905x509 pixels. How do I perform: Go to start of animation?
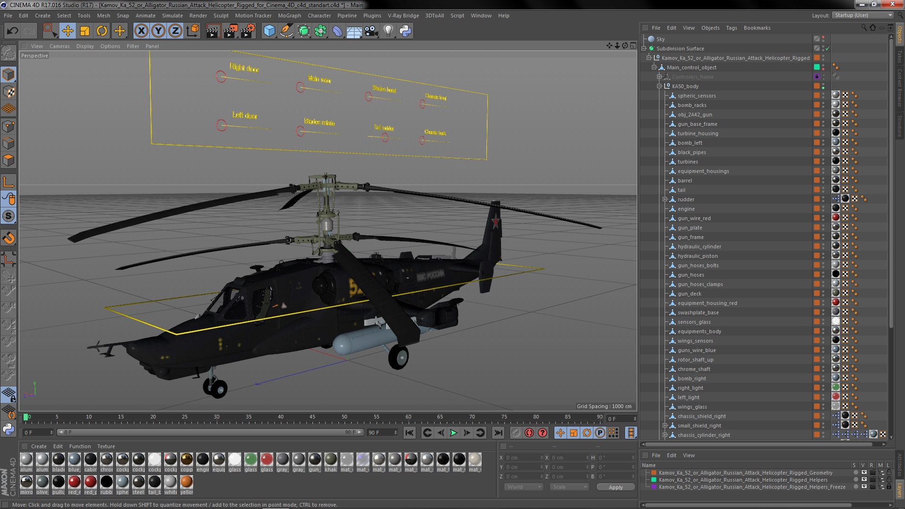pyautogui.click(x=410, y=433)
